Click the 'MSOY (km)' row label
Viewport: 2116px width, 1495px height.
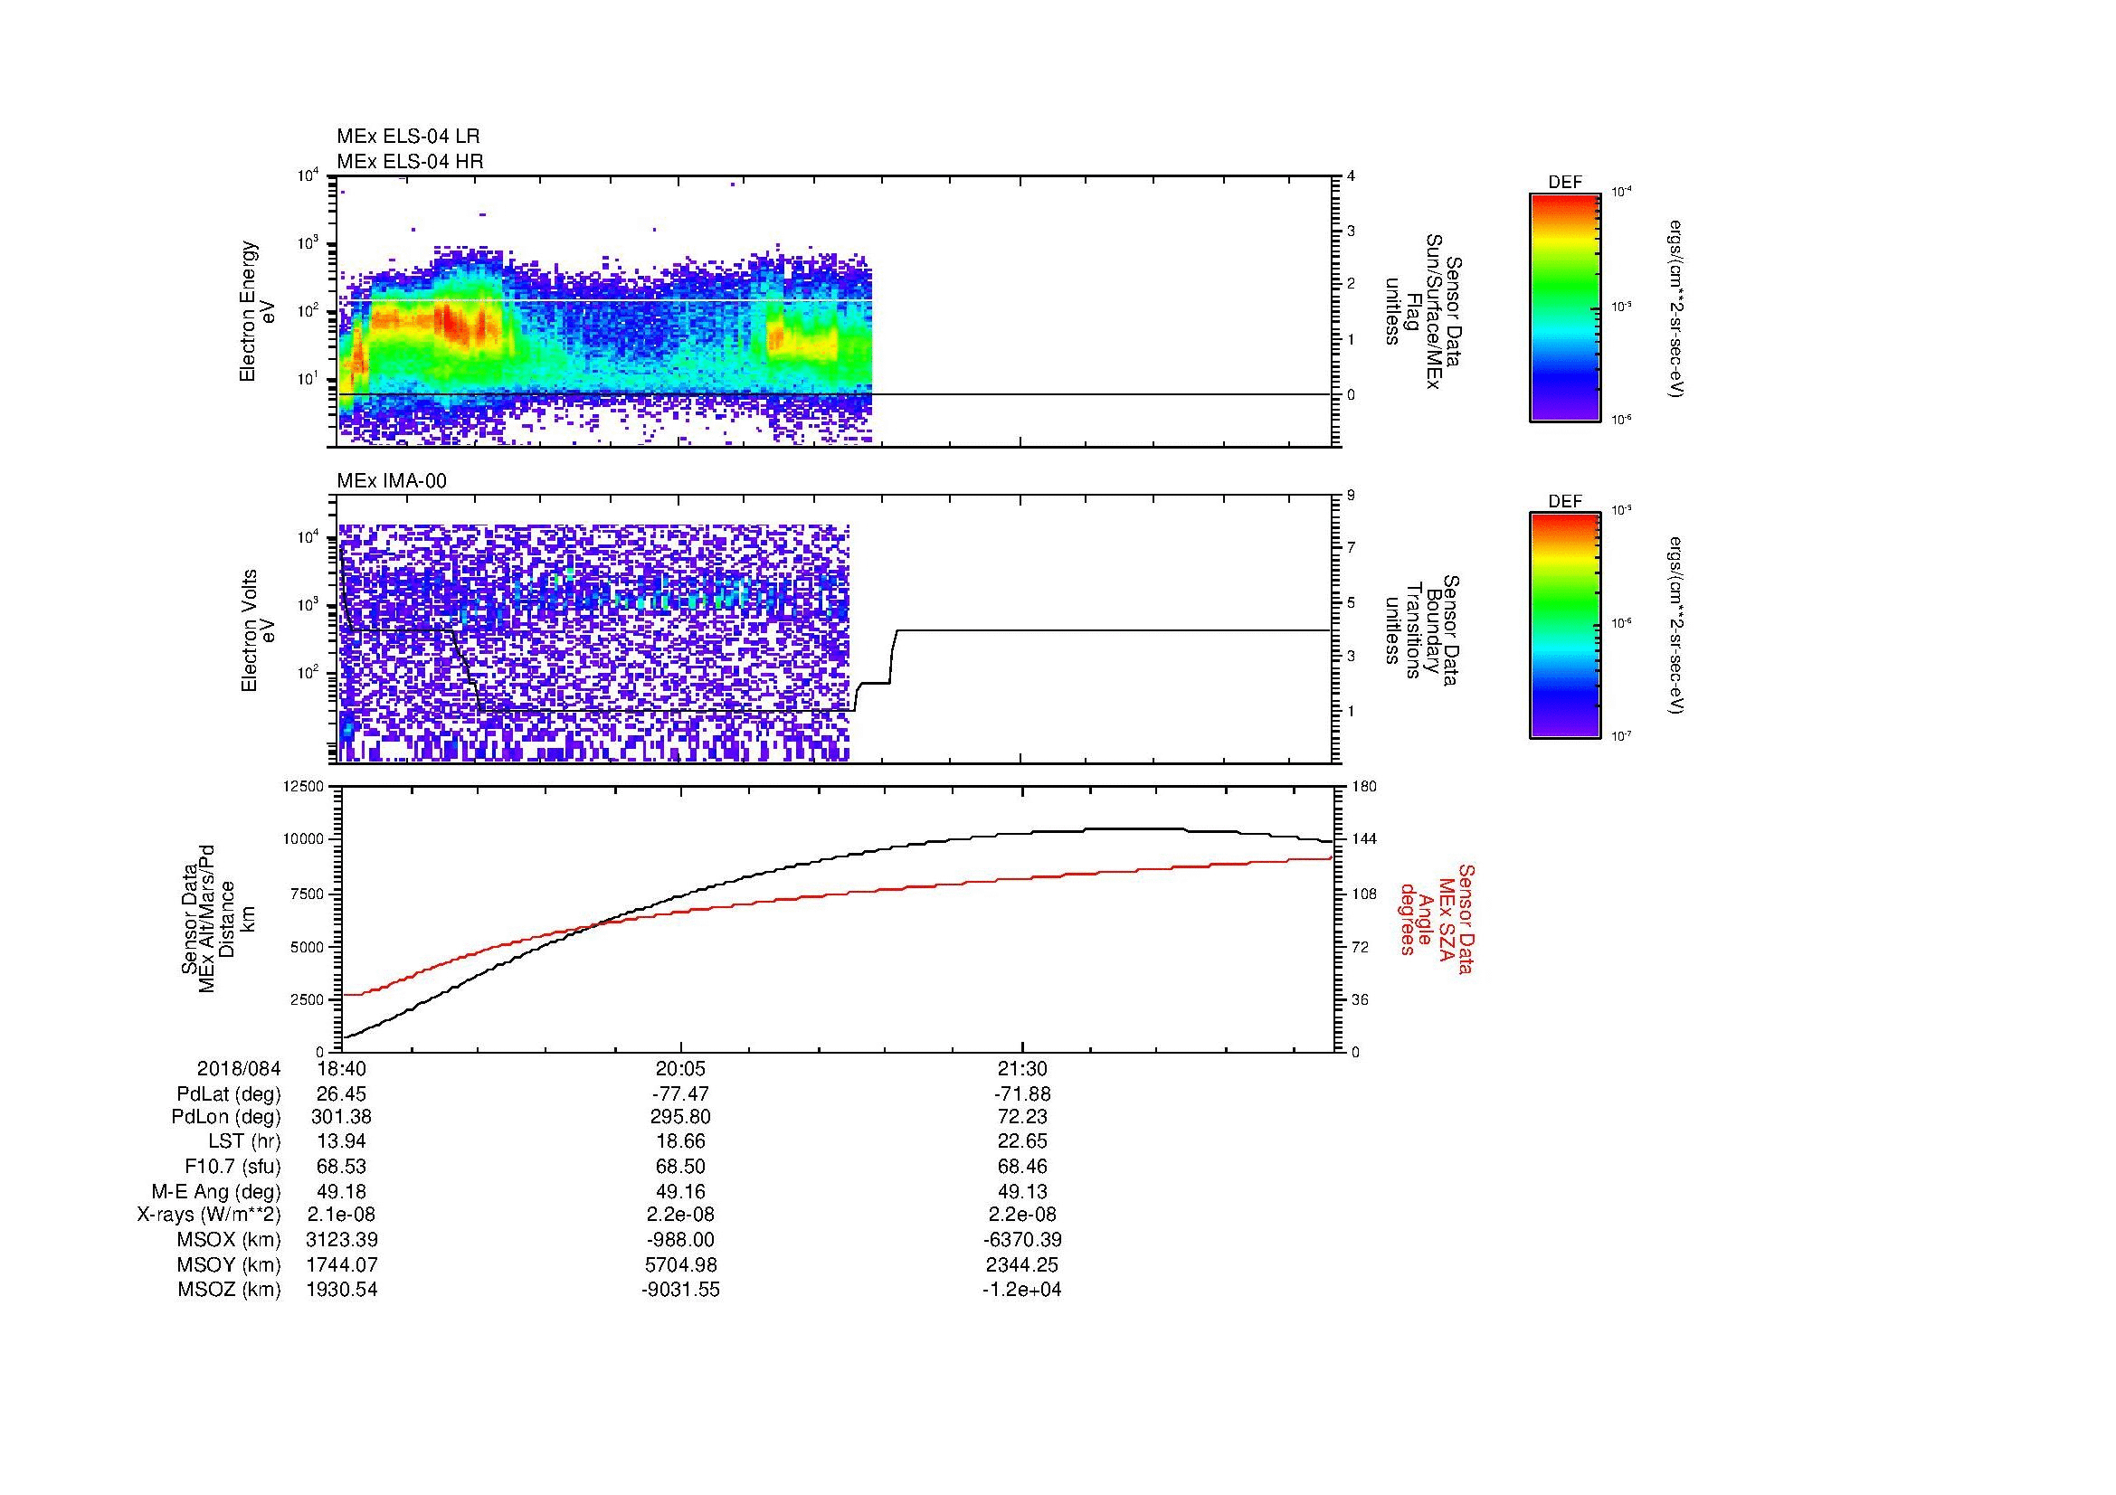point(230,1264)
